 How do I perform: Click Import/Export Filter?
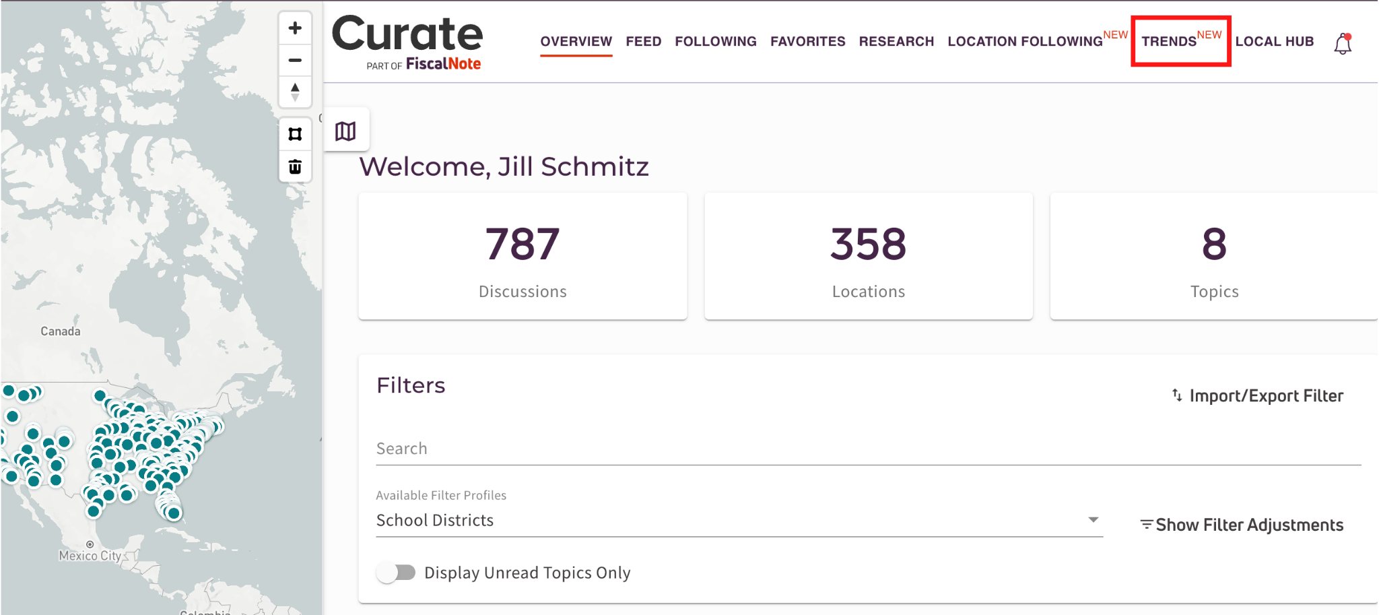(1257, 395)
